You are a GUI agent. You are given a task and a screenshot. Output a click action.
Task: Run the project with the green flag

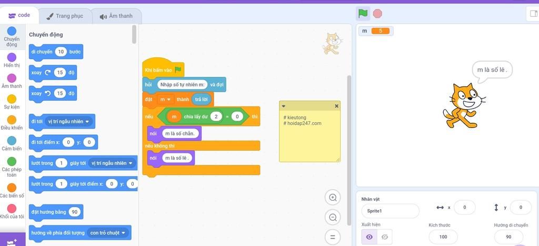tap(363, 13)
